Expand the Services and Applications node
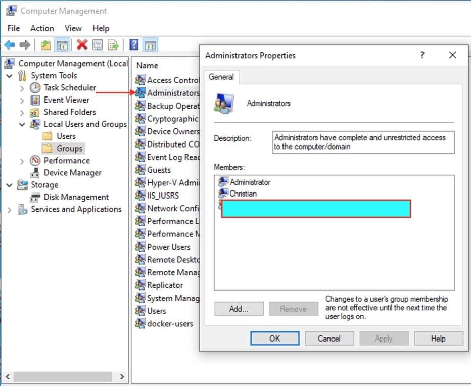This screenshot has height=386, width=471. pyautogui.click(x=10, y=210)
